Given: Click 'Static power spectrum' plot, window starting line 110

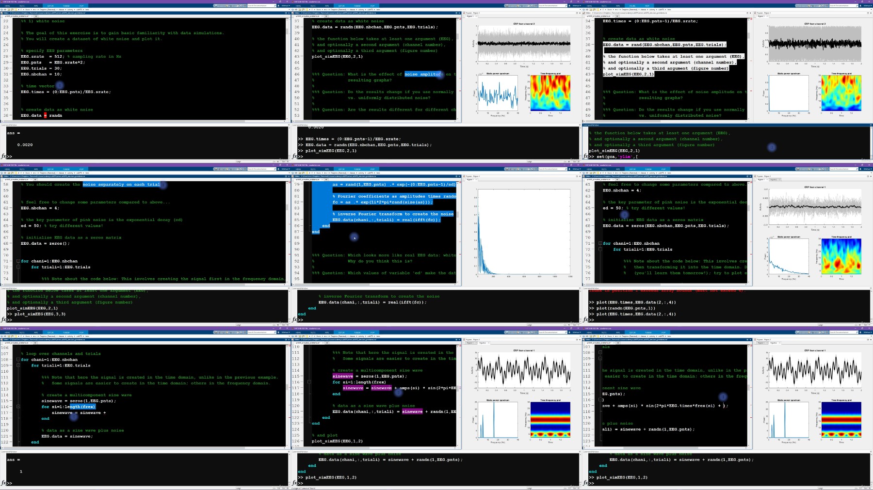Looking at the screenshot, I should tap(498, 420).
